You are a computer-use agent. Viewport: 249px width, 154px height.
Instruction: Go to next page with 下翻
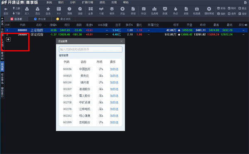point(16,13)
